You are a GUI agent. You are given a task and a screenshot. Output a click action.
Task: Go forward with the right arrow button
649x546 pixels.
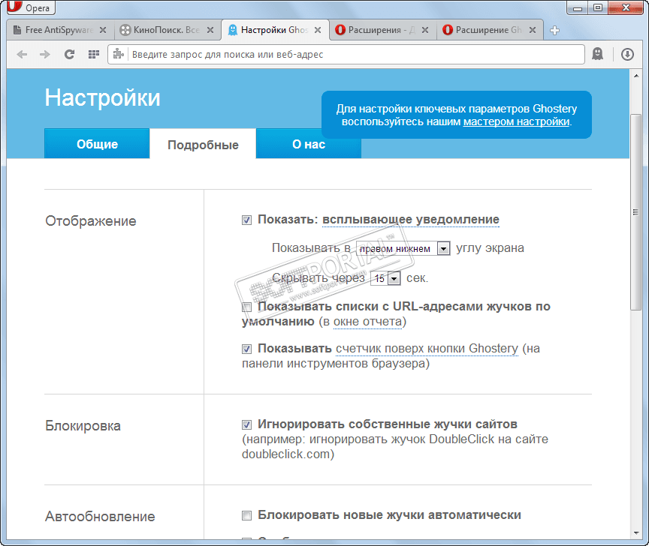coord(45,54)
